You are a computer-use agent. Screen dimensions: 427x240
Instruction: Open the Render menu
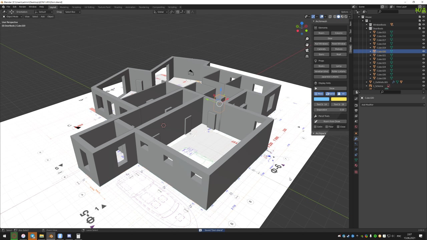point(22,7)
